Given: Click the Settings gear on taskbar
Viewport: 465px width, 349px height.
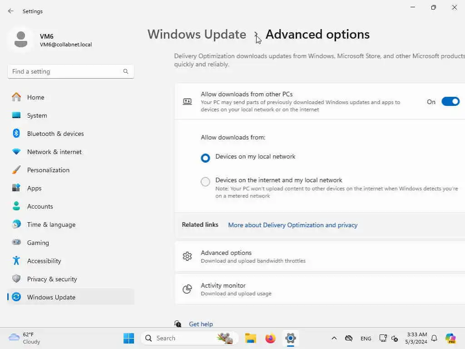Looking at the screenshot, I should (x=291, y=338).
